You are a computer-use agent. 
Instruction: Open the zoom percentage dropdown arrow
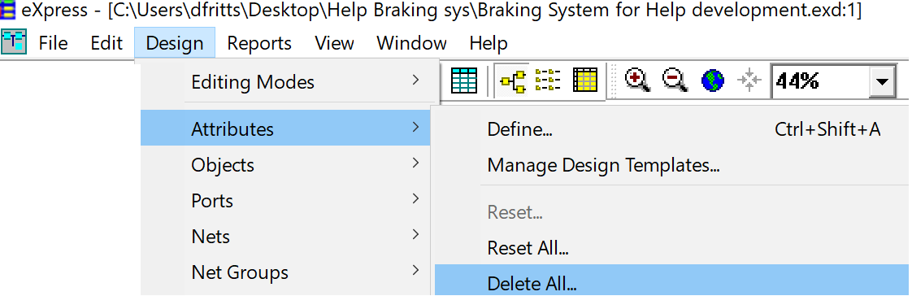point(883,81)
